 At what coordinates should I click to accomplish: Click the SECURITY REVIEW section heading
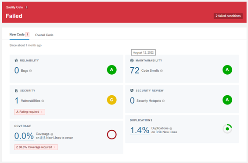point(150,91)
